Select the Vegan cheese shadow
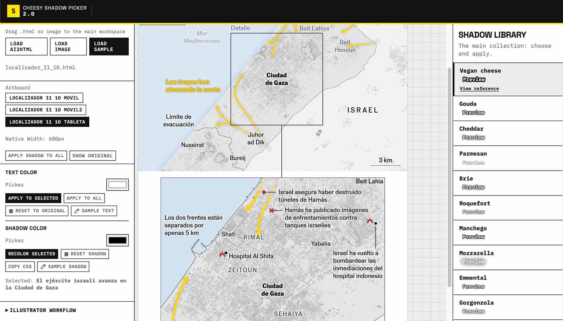The width and height of the screenshot is (563, 321). click(508, 79)
